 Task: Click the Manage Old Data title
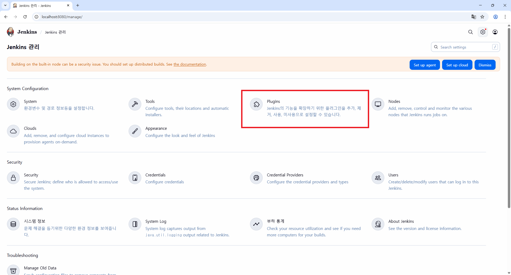(x=40, y=268)
